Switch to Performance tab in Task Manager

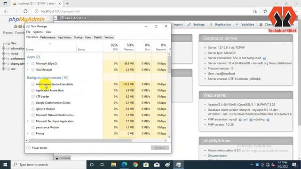(48, 38)
